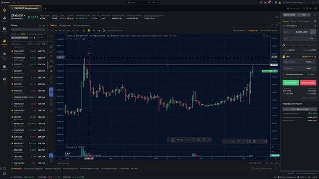Switch the chart to Диаграмма глубины view
Image resolution: width=319 pixels, height=179 pixels.
click(269, 31)
